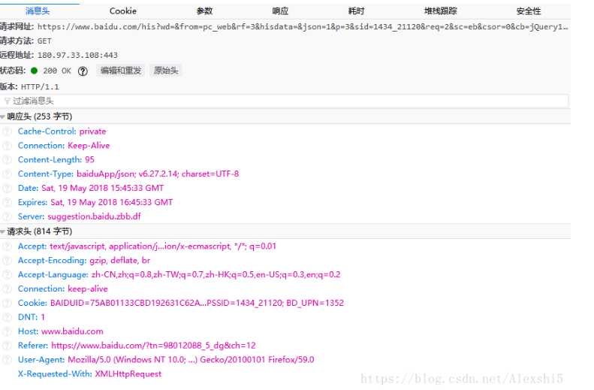Select the HTTP/1.1 version value
The height and width of the screenshot is (390, 594).
[40, 87]
